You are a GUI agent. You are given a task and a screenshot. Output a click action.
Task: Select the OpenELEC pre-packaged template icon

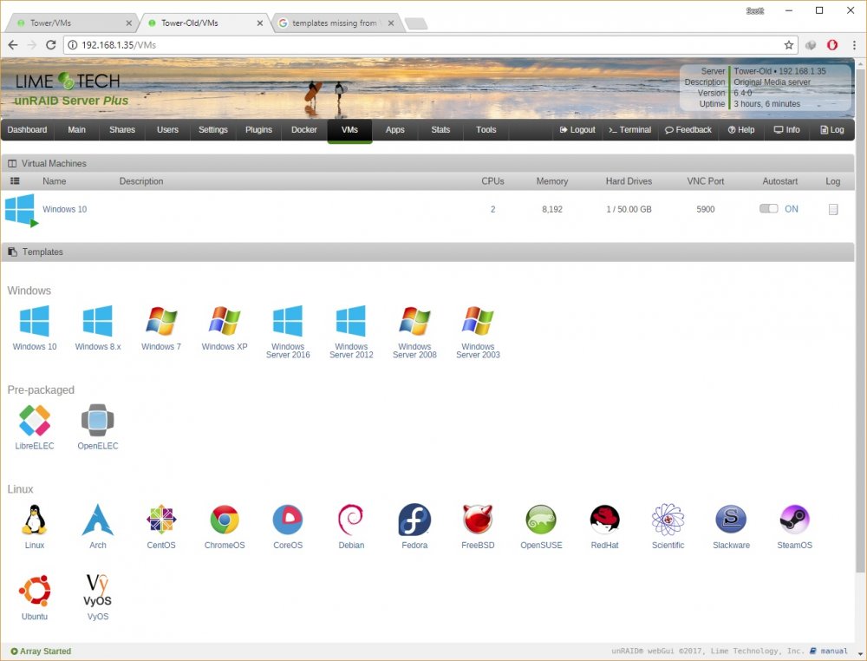(97, 421)
